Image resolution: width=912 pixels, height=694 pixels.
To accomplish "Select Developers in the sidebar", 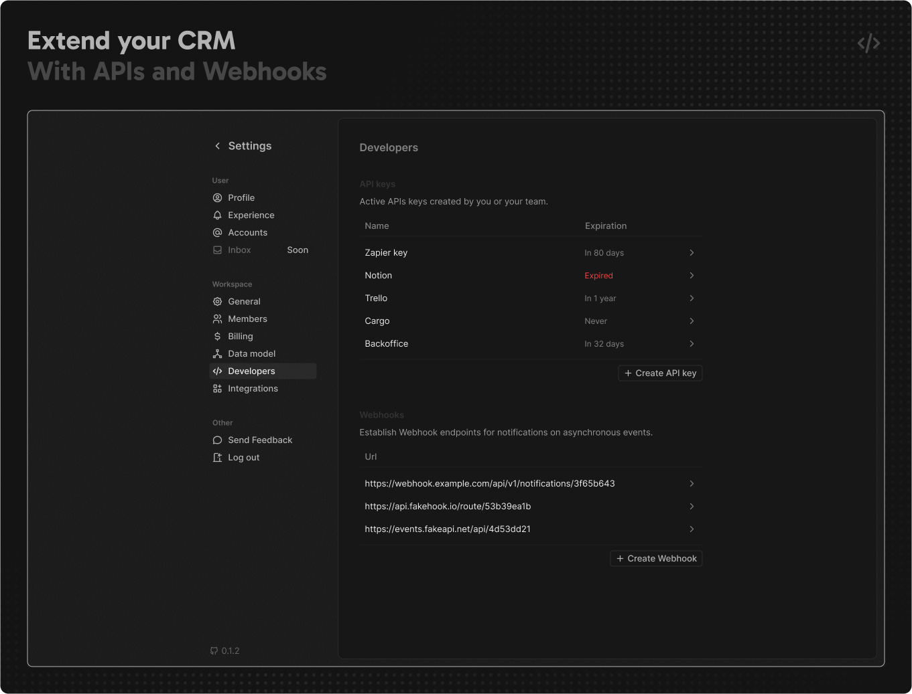I will [x=251, y=371].
